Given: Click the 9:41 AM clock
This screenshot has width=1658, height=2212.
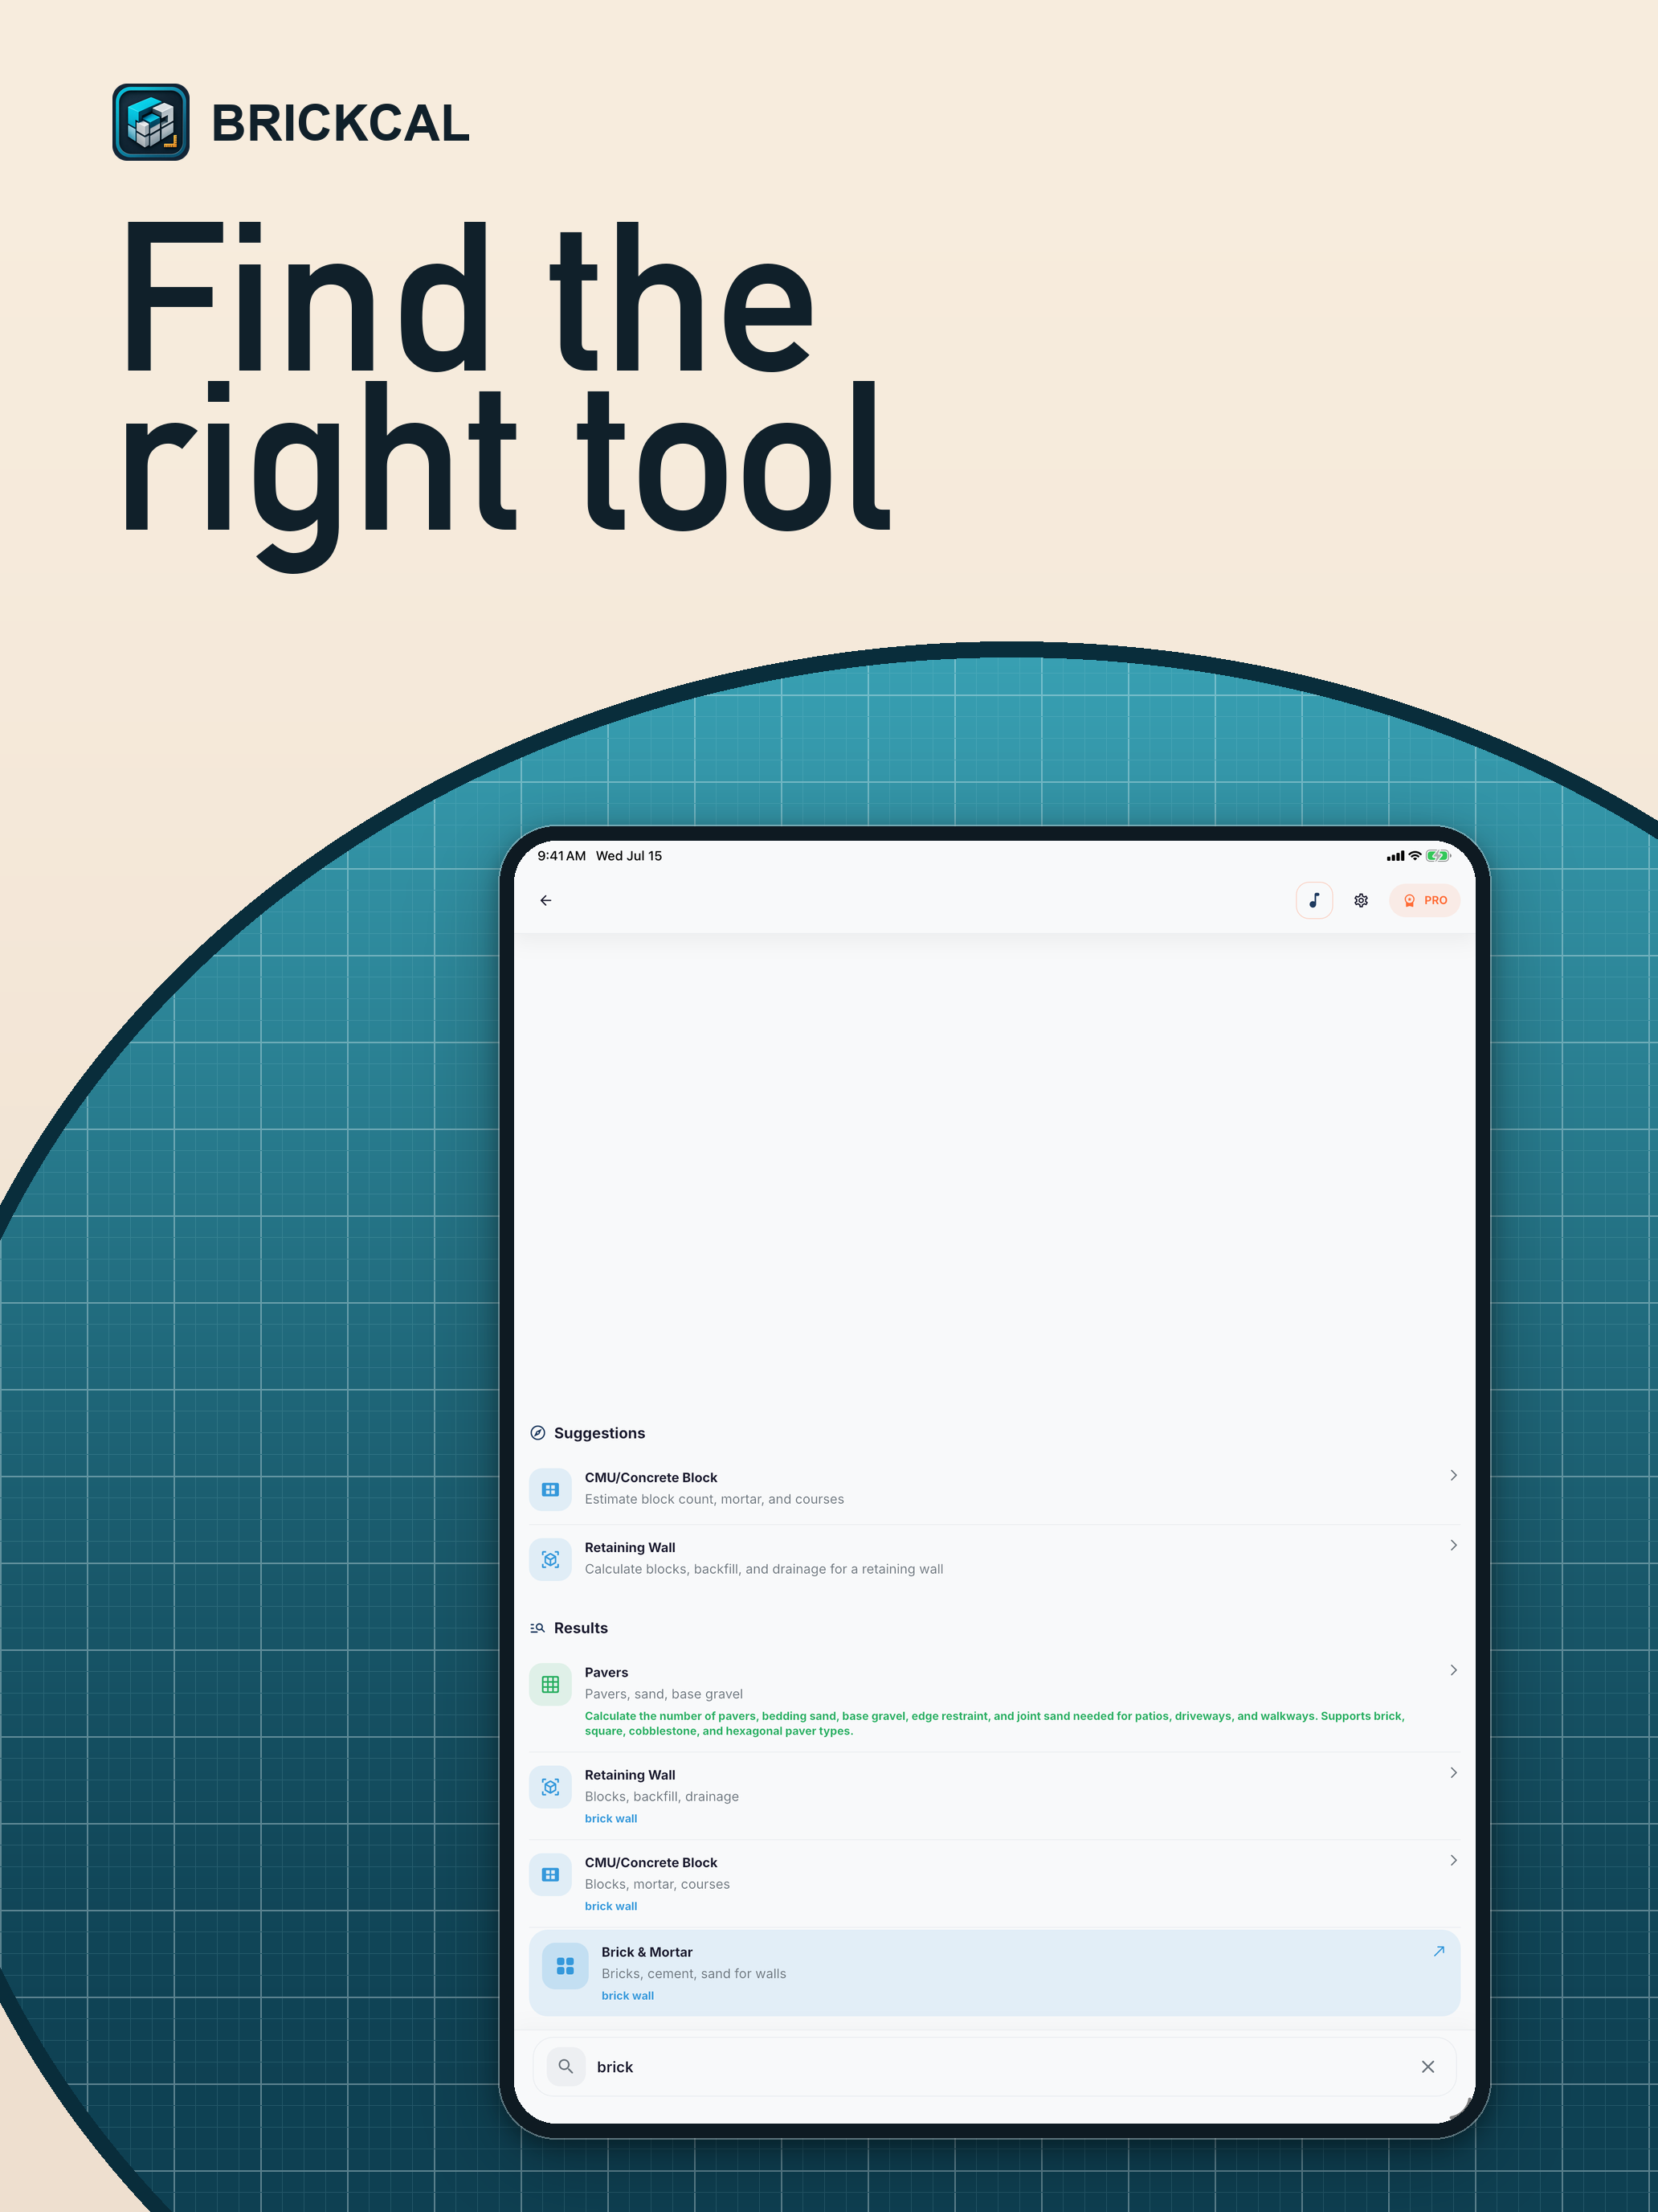Looking at the screenshot, I should pyautogui.click(x=562, y=856).
